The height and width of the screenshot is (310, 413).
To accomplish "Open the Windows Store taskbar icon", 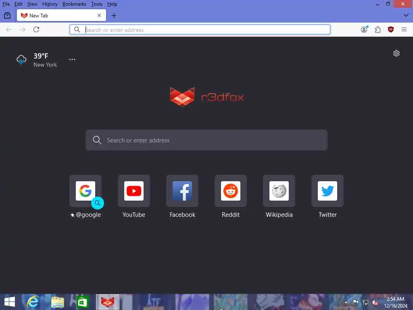I will click(82, 302).
